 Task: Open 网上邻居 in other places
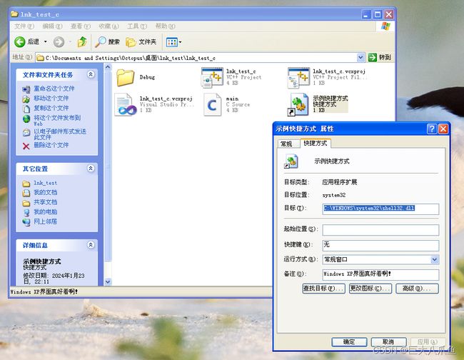point(45,221)
